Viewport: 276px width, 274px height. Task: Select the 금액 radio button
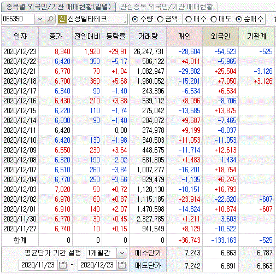pos(160,19)
